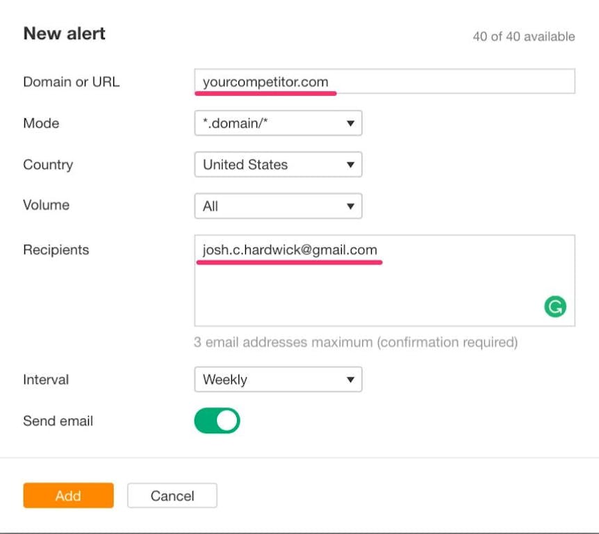Click the "Interval" field label
599x534 pixels.
(46, 380)
